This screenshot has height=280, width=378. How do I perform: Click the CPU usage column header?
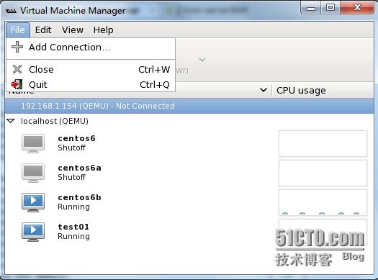[x=323, y=91]
